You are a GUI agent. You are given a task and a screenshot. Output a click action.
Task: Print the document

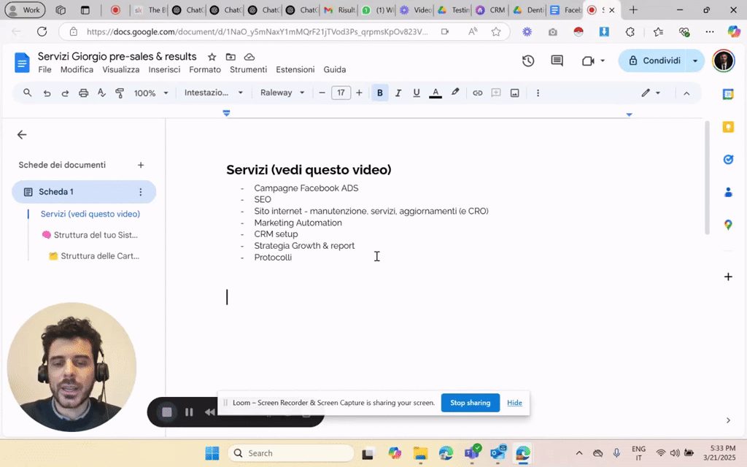83,93
